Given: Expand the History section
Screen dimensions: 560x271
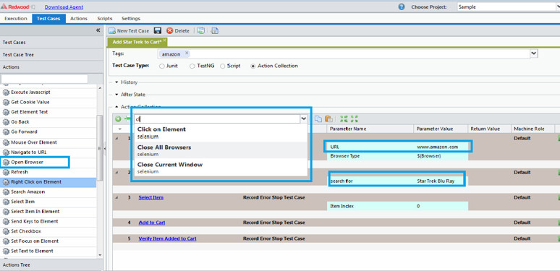Looking at the screenshot, I should pos(116,82).
